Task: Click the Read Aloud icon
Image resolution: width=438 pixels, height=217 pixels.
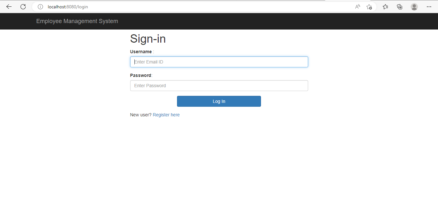Action: [x=357, y=6]
